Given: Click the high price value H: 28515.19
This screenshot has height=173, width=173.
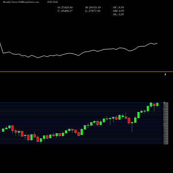Looking at the screenshot, I should click(x=93, y=8).
